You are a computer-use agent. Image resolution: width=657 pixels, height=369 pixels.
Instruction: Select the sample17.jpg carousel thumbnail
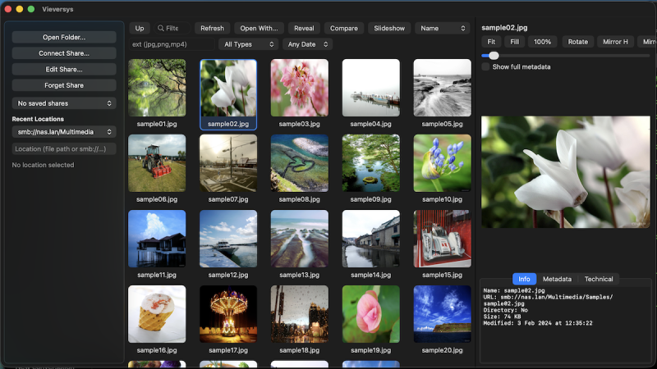pos(228,314)
